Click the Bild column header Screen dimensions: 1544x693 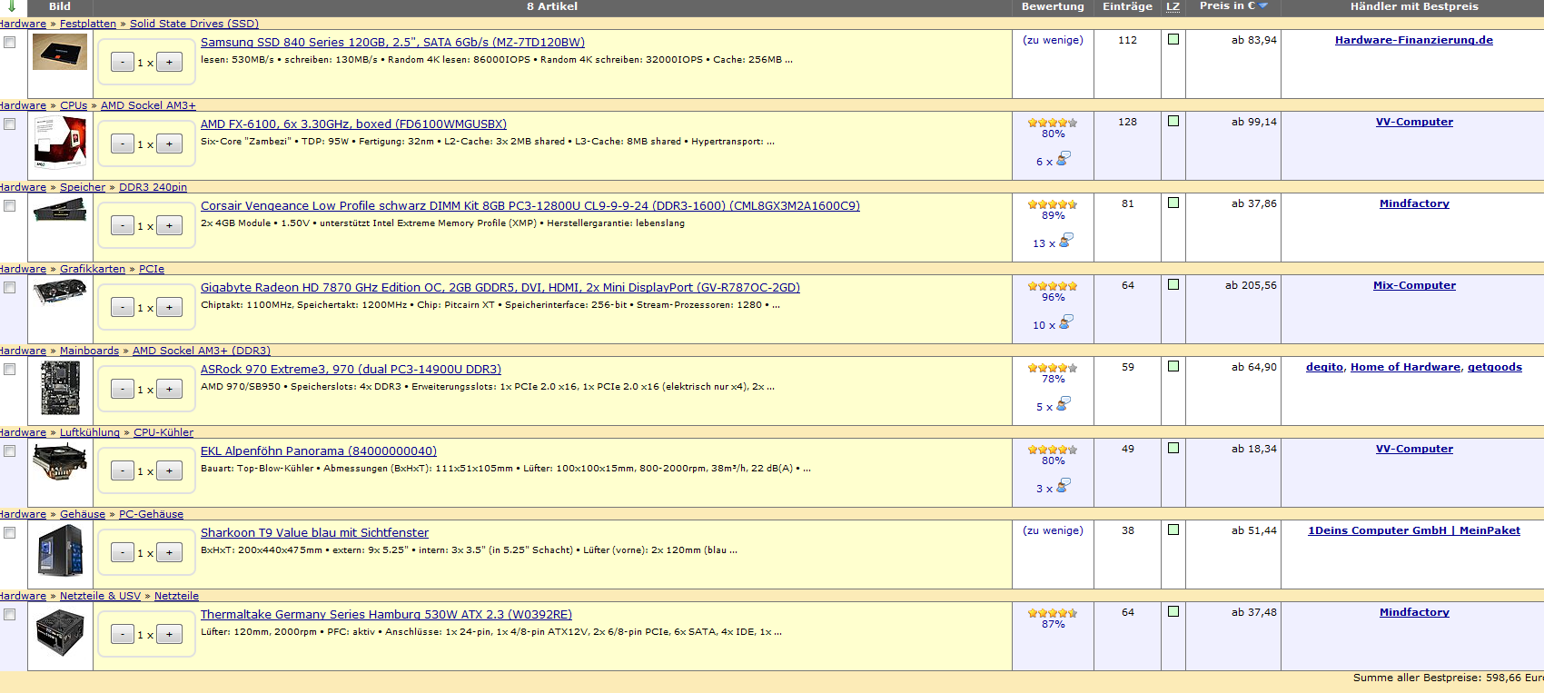[60, 6]
